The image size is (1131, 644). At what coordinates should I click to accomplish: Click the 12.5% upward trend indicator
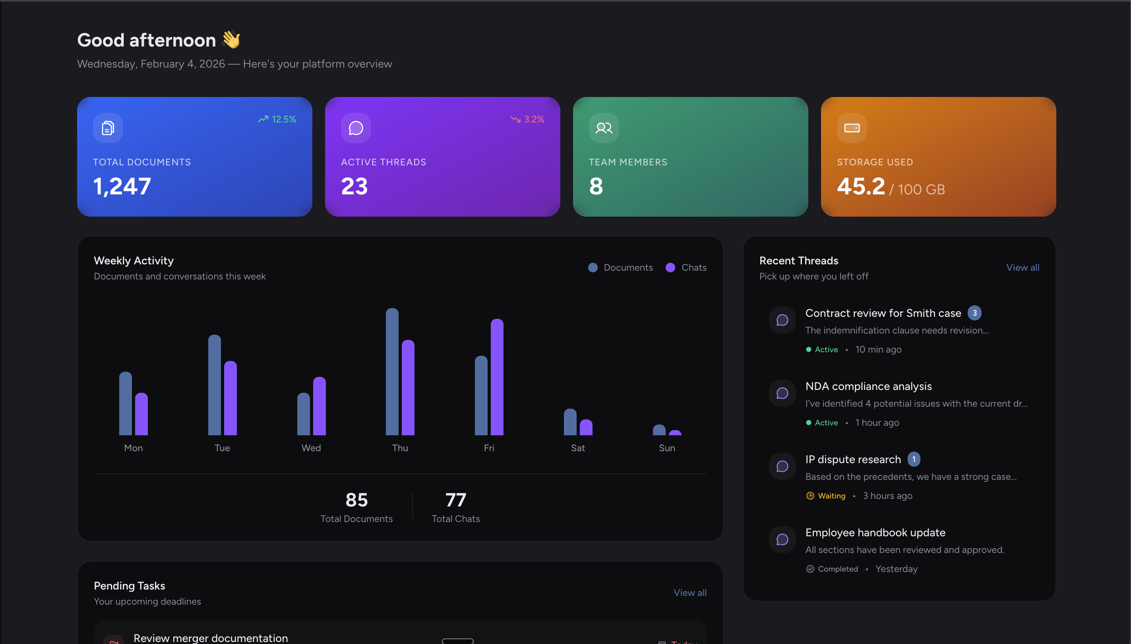pyautogui.click(x=277, y=119)
